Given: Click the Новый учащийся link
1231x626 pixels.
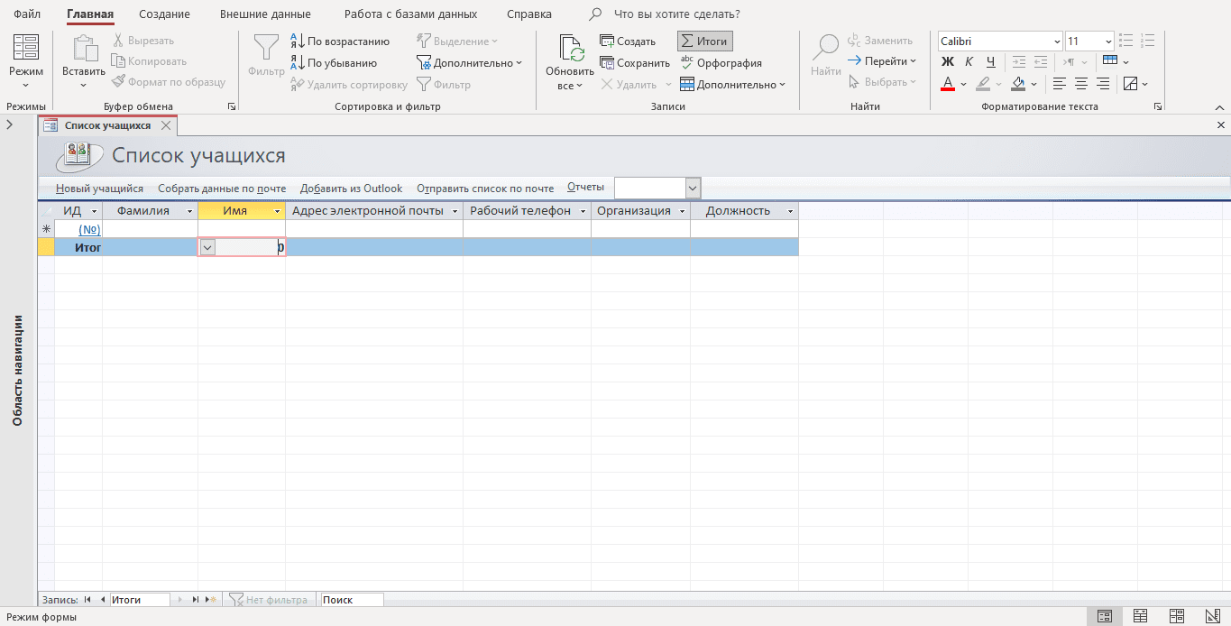Looking at the screenshot, I should [99, 189].
